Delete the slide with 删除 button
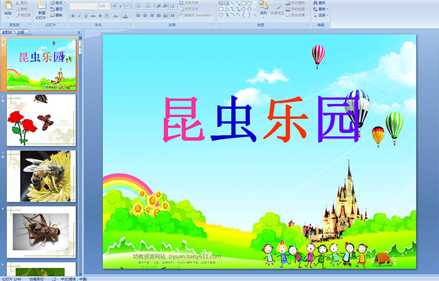Viewport: 439px width, 281px height. (56, 15)
